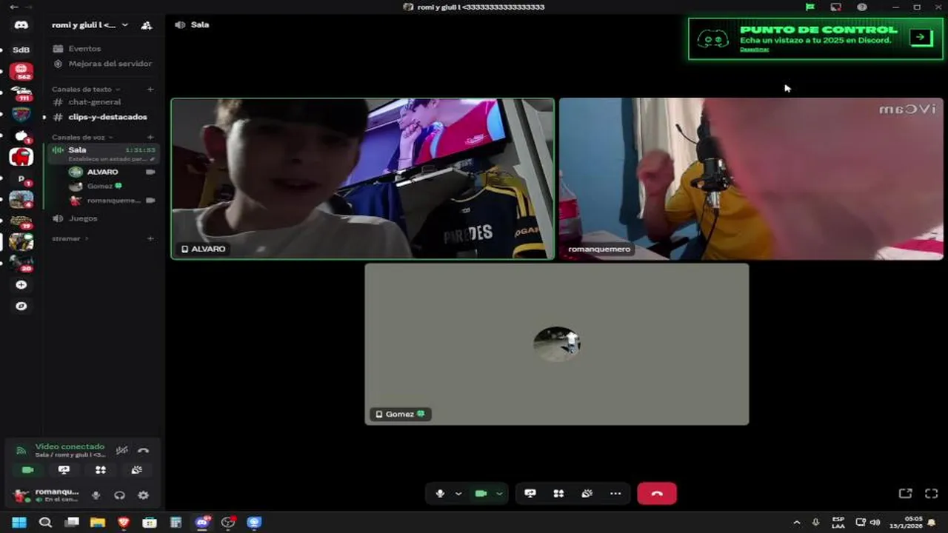The image size is (948, 533).
Task: Open Punto de Control arrow button
Action: (x=921, y=37)
